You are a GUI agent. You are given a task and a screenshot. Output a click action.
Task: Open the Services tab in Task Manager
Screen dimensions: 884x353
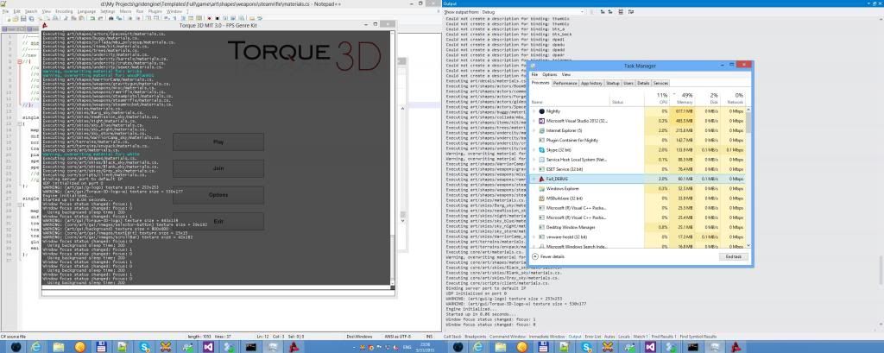click(x=660, y=83)
